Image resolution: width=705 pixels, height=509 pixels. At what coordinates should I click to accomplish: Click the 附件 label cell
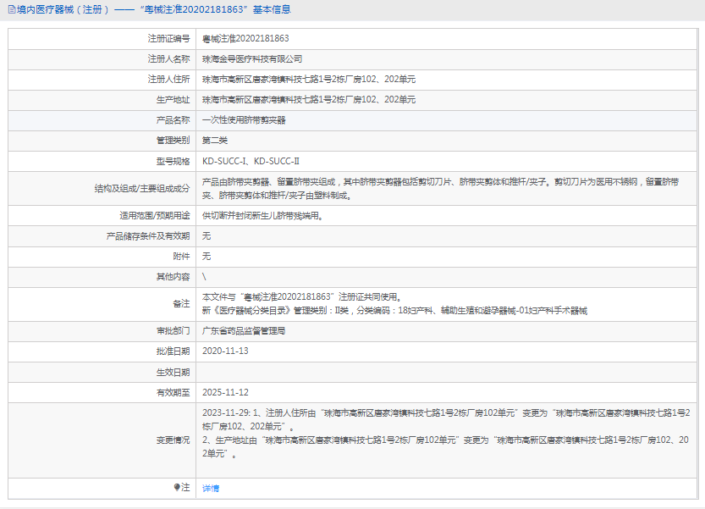[x=102, y=256]
